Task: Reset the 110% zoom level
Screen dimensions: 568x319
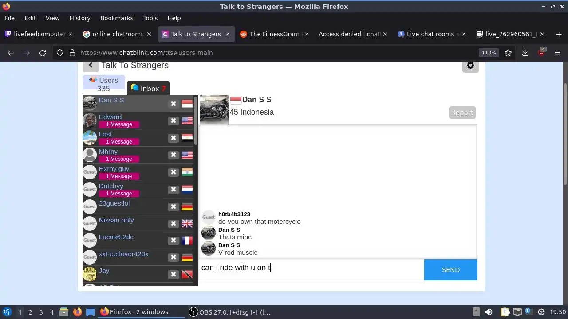Action: coord(489,53)
